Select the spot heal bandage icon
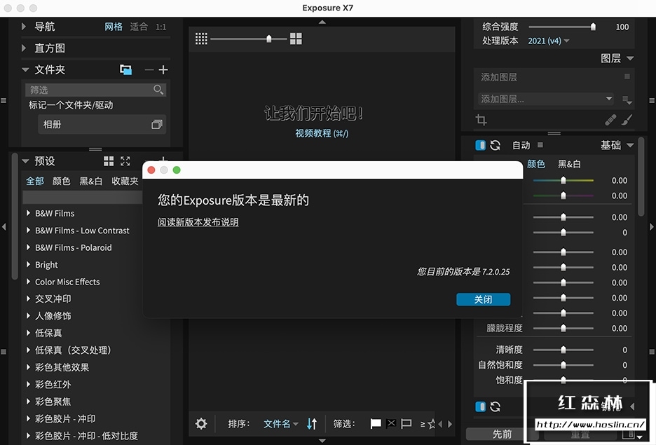This screenshot has height=445, width=656. click(x=610, y=120)
